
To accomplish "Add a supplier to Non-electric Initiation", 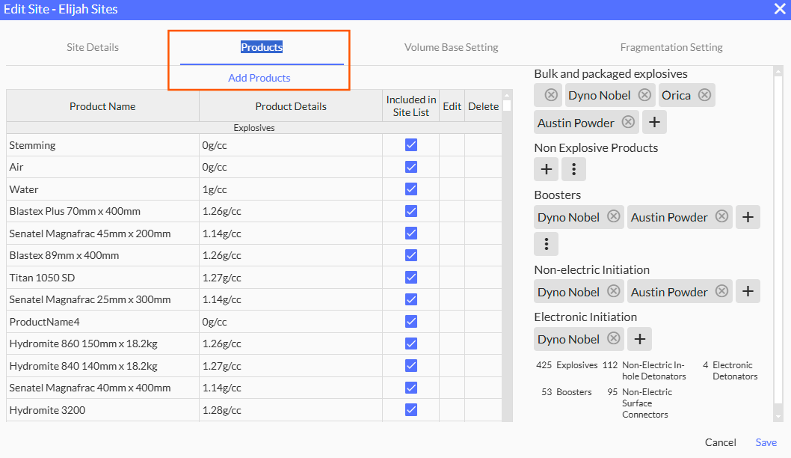I will coord(748,292).
